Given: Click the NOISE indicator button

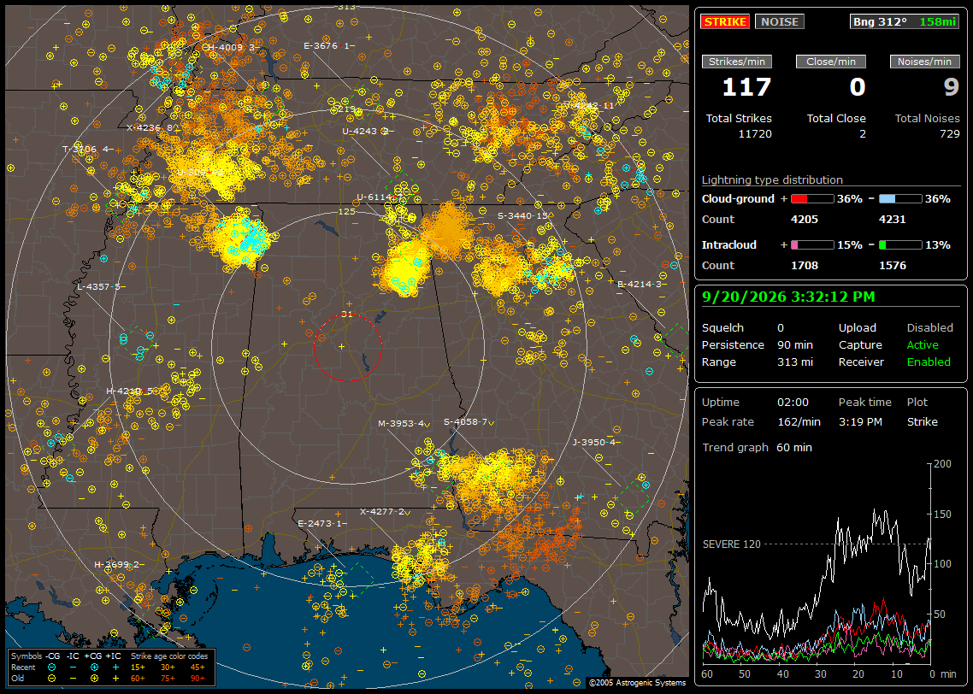Looking at the screenshot, I should tap(780, 21).
